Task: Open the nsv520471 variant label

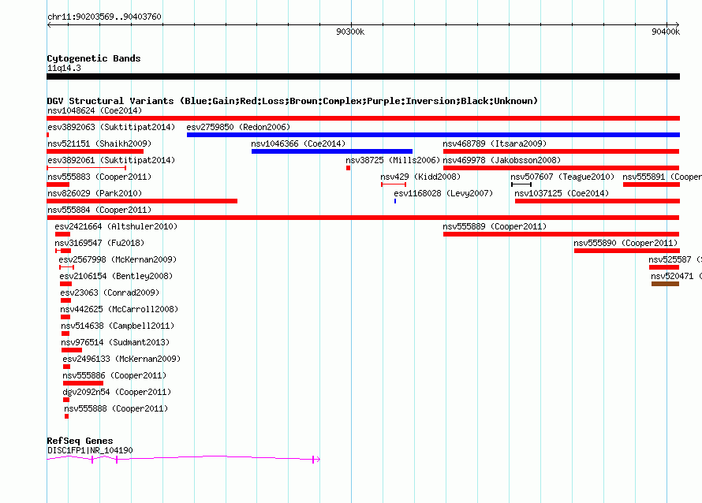Action: coord(677,276)
